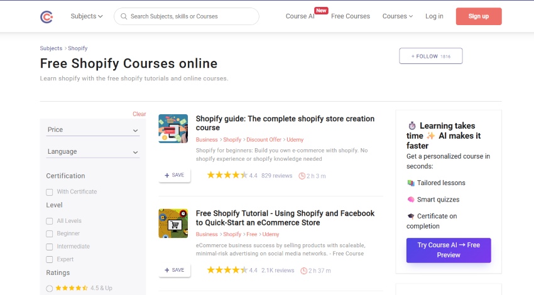Click Udemy tag under the Free Shopify Tutorial

[271, 235]
